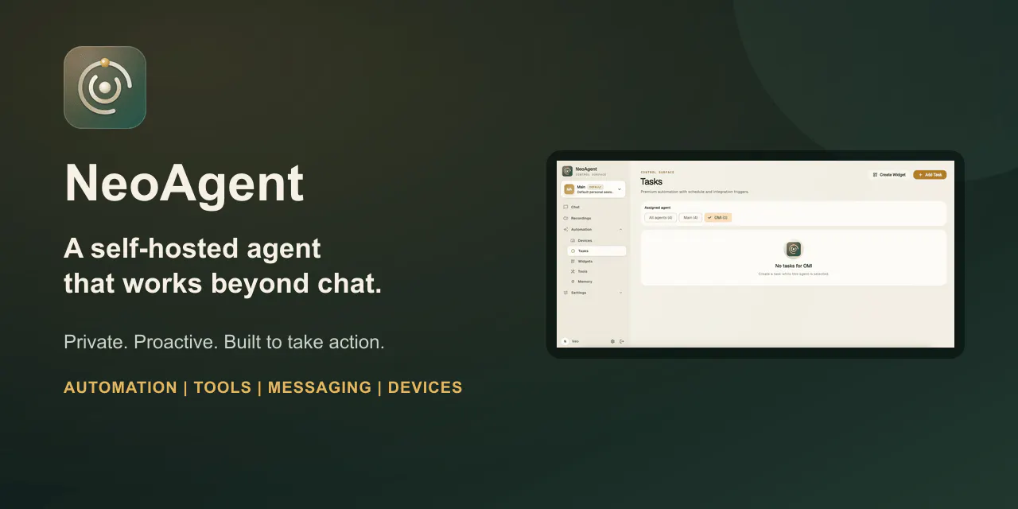
Task: Click the 'Assigned agent' label
Action: click(x=658, y=208)
